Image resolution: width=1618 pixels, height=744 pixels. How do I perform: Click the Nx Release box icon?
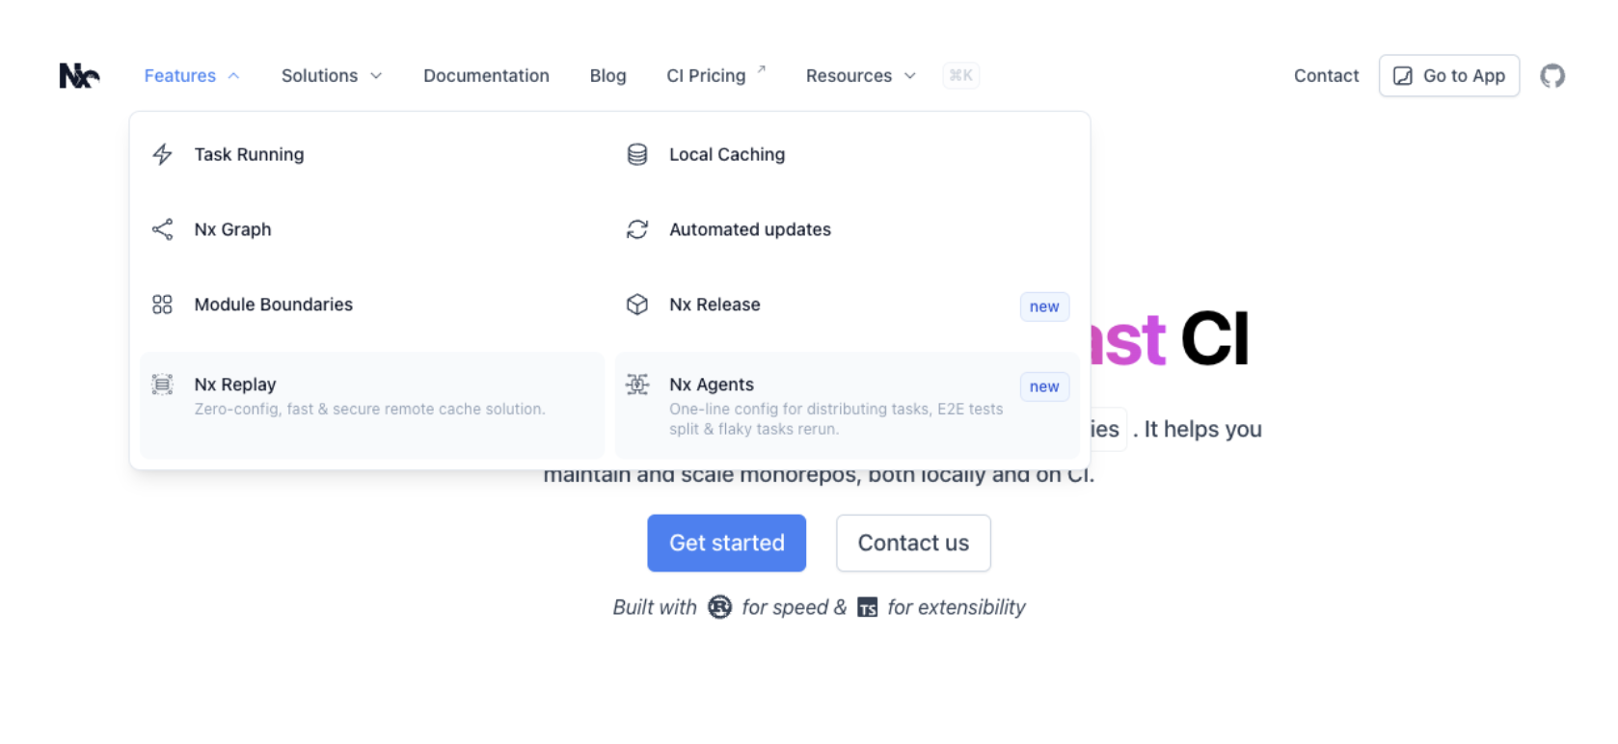tap(637, 305)
